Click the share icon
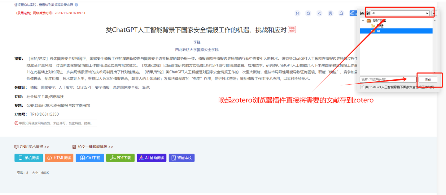446x195 pixels. pos(319,13)
